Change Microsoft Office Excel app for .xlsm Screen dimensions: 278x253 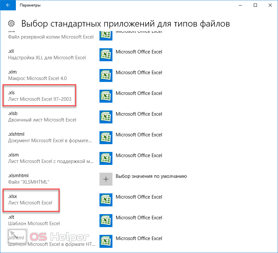coord(139,155)
